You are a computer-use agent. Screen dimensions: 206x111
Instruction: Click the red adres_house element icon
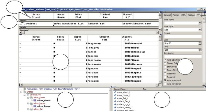(x=31, y=103)
